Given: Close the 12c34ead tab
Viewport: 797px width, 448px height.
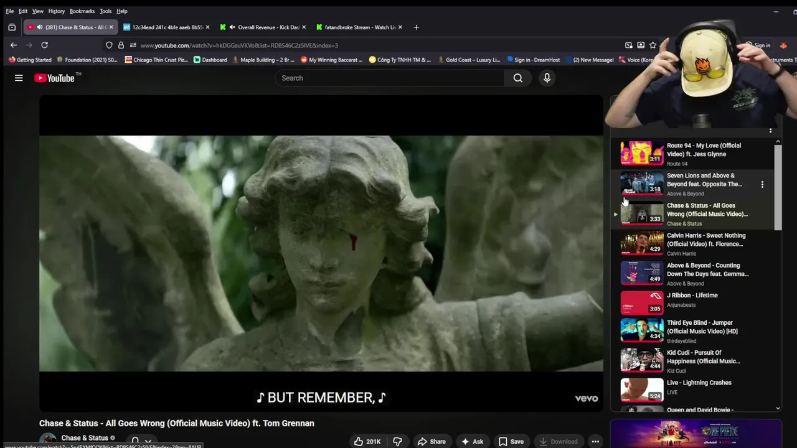Looking at the screenshot, I should 207,27.
